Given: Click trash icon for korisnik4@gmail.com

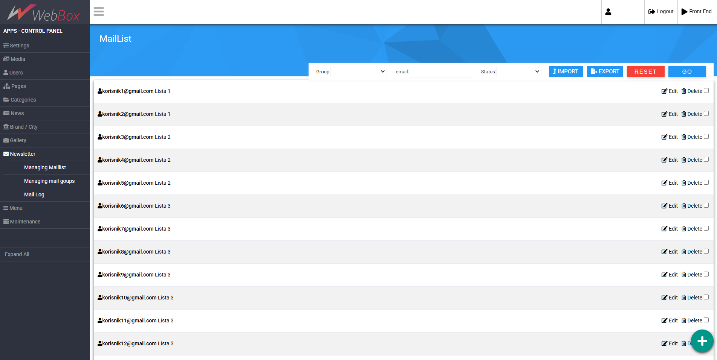Looking at the screenshot, I should pos(684,160).
